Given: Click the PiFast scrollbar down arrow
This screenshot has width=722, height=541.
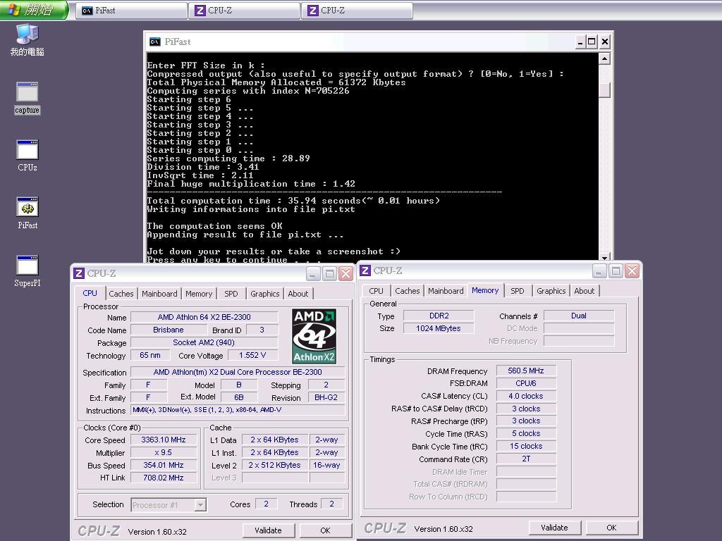Looking at the screenshot, I should (x=604, y=256).
